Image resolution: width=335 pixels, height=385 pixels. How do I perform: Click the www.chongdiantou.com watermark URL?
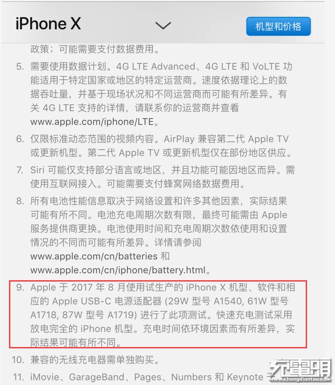pos(300,379)
